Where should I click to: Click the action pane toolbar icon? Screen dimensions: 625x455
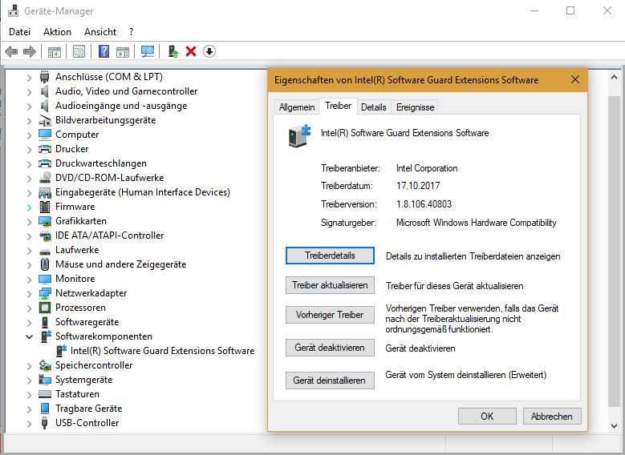(x=123, y=52)
